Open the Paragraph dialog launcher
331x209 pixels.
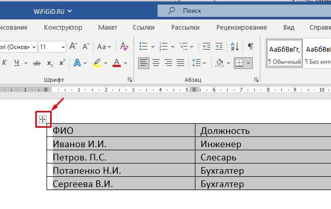coord(256,80)
